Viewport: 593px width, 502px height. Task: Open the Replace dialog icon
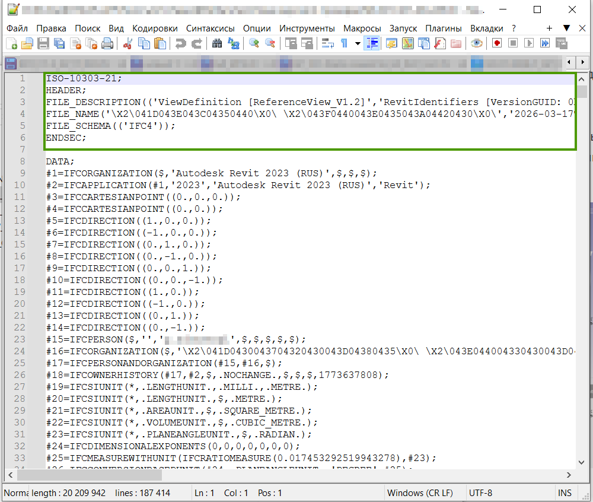pos(233,44)
